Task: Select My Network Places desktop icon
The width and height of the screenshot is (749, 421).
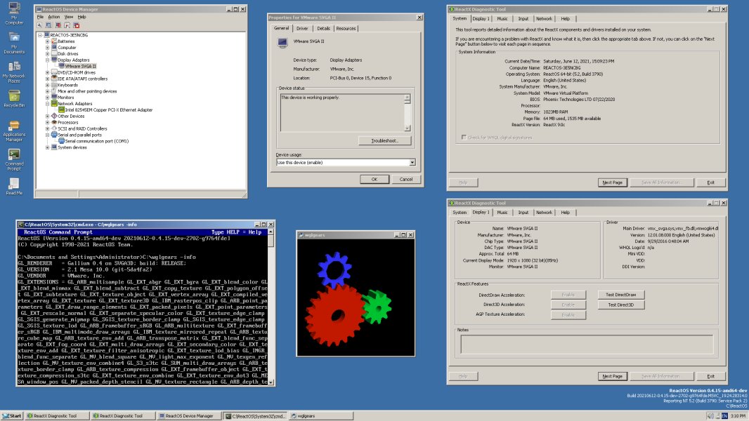Action: pos(14,72)
